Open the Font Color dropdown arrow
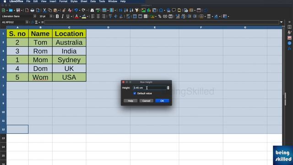Viewport: 293px width, 165px height. pos(80,16)
